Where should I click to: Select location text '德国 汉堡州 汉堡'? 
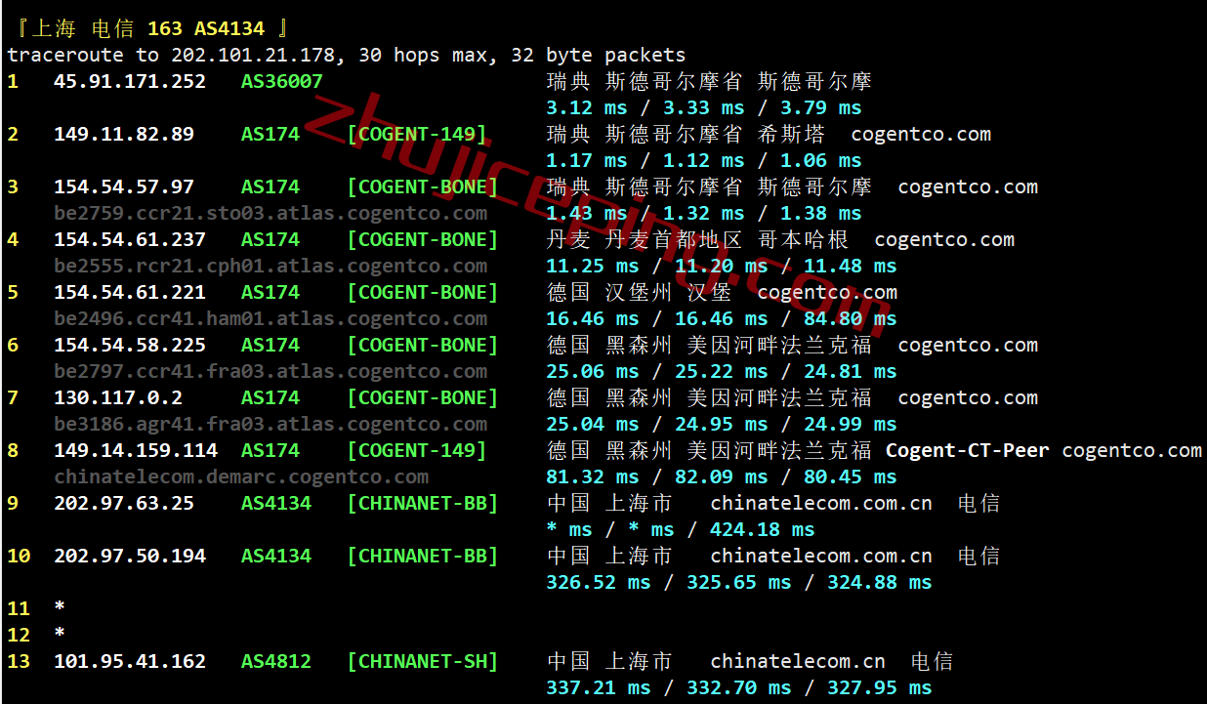(x=640, y=292)
